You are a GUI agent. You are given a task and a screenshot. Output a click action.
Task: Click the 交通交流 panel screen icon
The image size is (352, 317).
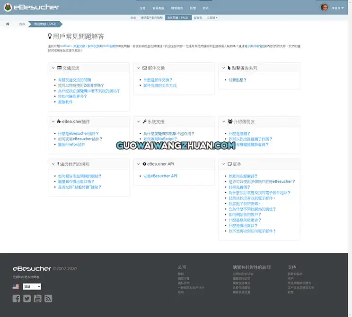[x=59, y=68]
